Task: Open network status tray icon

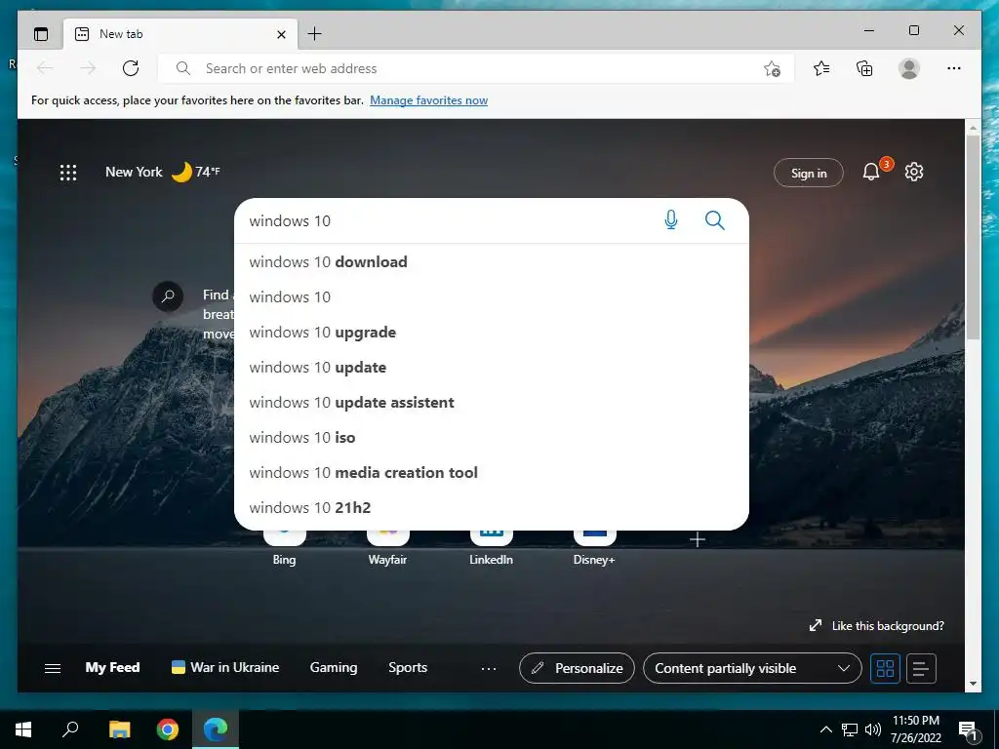Action: click(850, 729)
